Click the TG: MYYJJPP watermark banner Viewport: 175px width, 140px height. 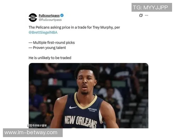point(152,7)
